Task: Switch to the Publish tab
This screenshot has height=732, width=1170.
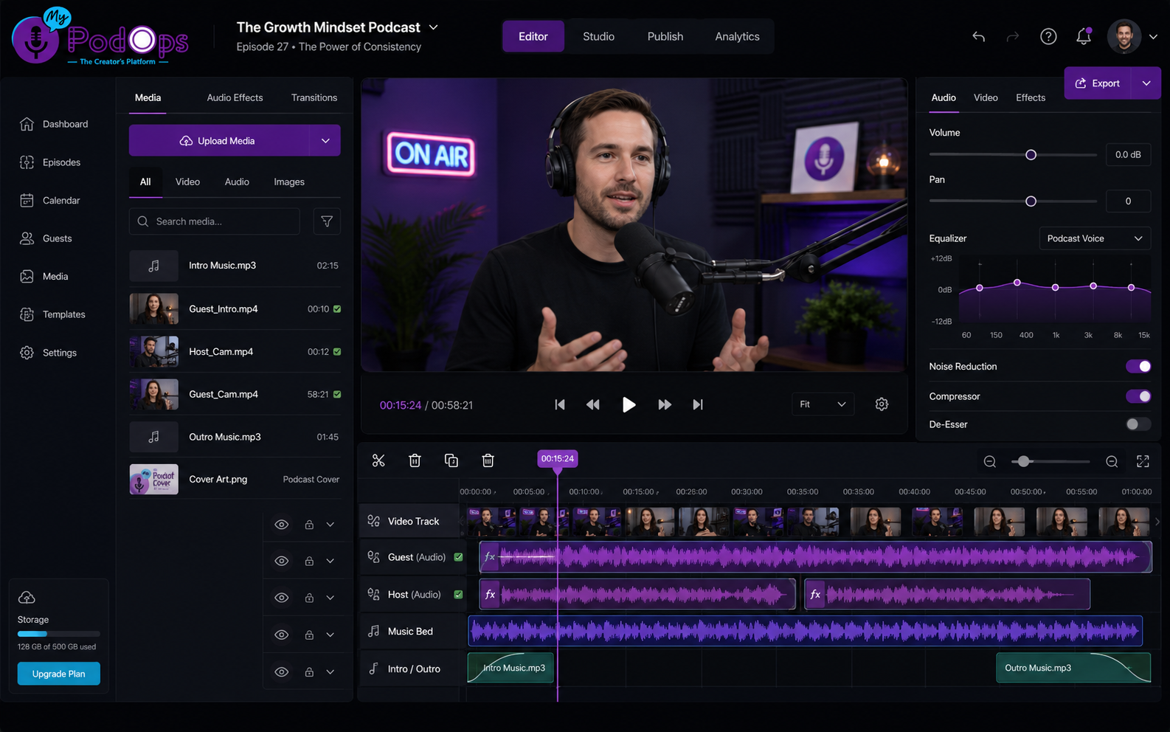Action: coord(665,36)
